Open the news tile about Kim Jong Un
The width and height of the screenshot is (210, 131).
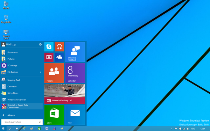pos(65,94)
